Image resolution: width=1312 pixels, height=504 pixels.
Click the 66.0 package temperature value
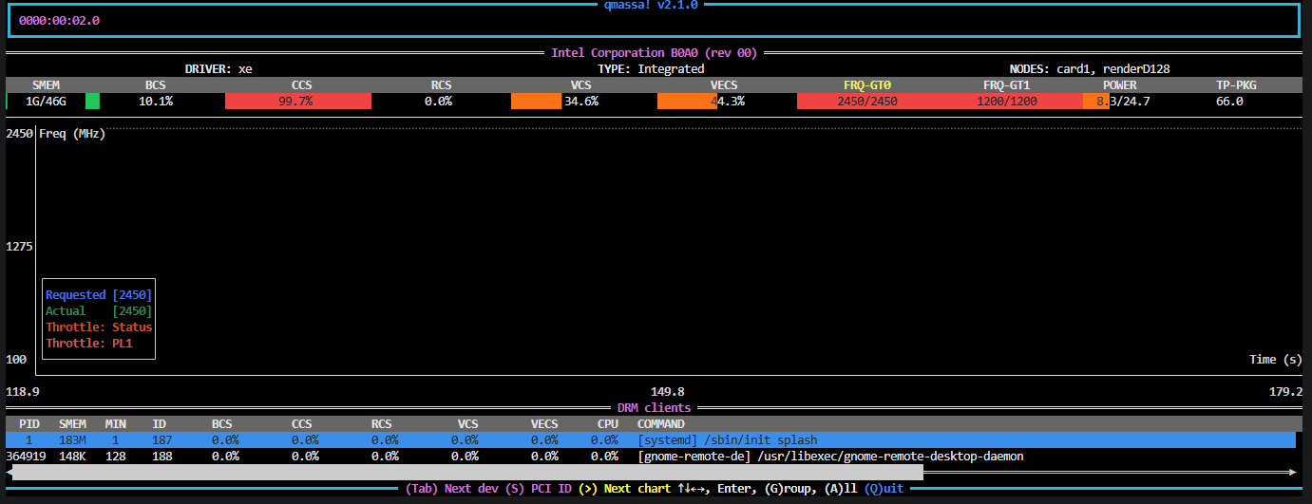[1229, 102]
